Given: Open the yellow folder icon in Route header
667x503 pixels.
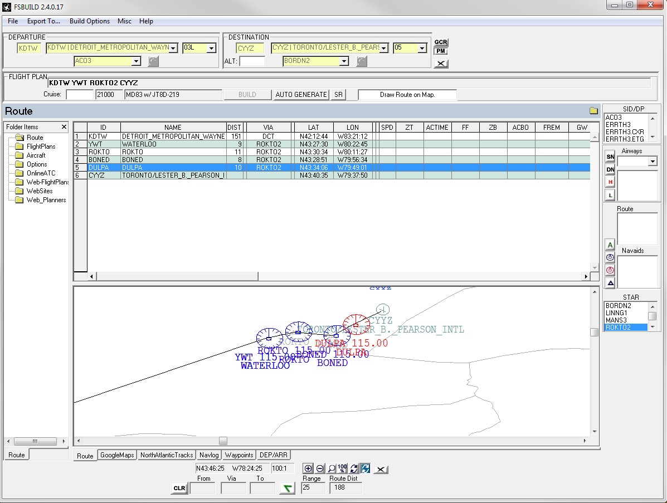Looking at the screenshot, I should click(594, 111).
